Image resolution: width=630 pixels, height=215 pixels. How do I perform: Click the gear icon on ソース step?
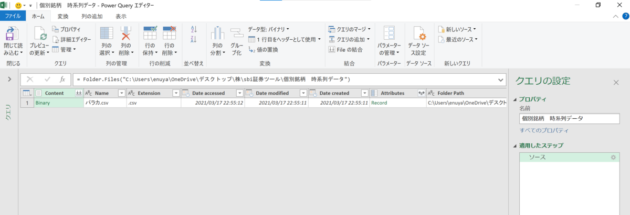pyautogui.click(x=613, y=157)
